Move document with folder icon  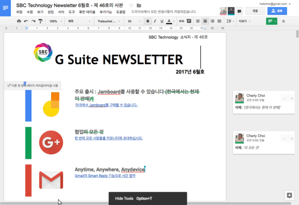(139, 5)
